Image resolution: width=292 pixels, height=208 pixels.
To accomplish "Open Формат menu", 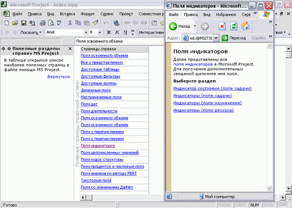I will tap(88, 14).
